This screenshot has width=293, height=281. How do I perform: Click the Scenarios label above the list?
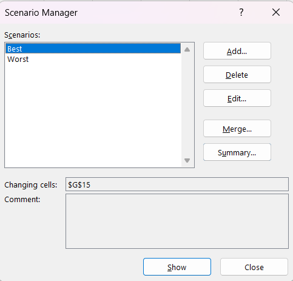click(22, 35)
